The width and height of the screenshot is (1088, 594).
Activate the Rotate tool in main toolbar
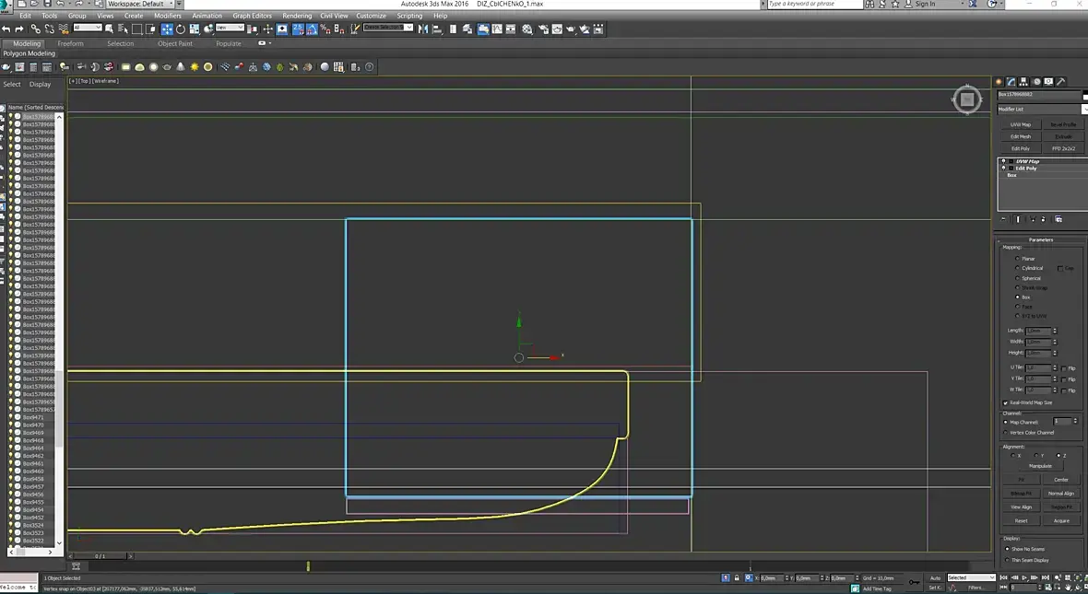181,29
